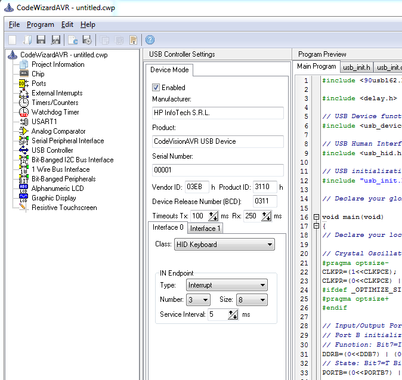402x380 pixels.
Task: Adjust the Timeouts Tx spinner arrows
Action: [214, 216]
